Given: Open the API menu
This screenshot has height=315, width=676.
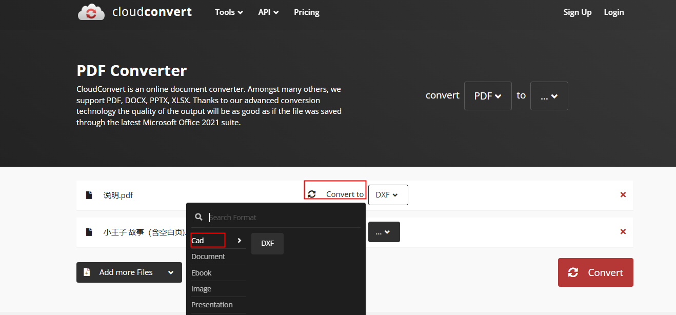Looking at the screenshot, I should click(x=268, y=12).
